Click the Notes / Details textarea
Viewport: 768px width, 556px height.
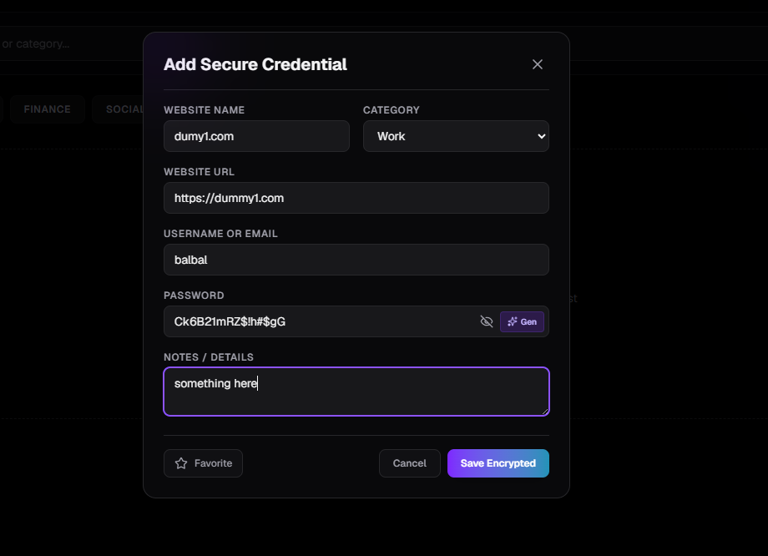[356, 392]
